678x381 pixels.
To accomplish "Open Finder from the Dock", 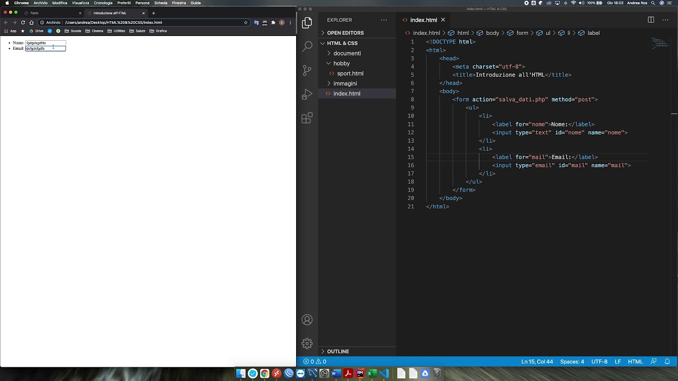I will pos(241,374).
